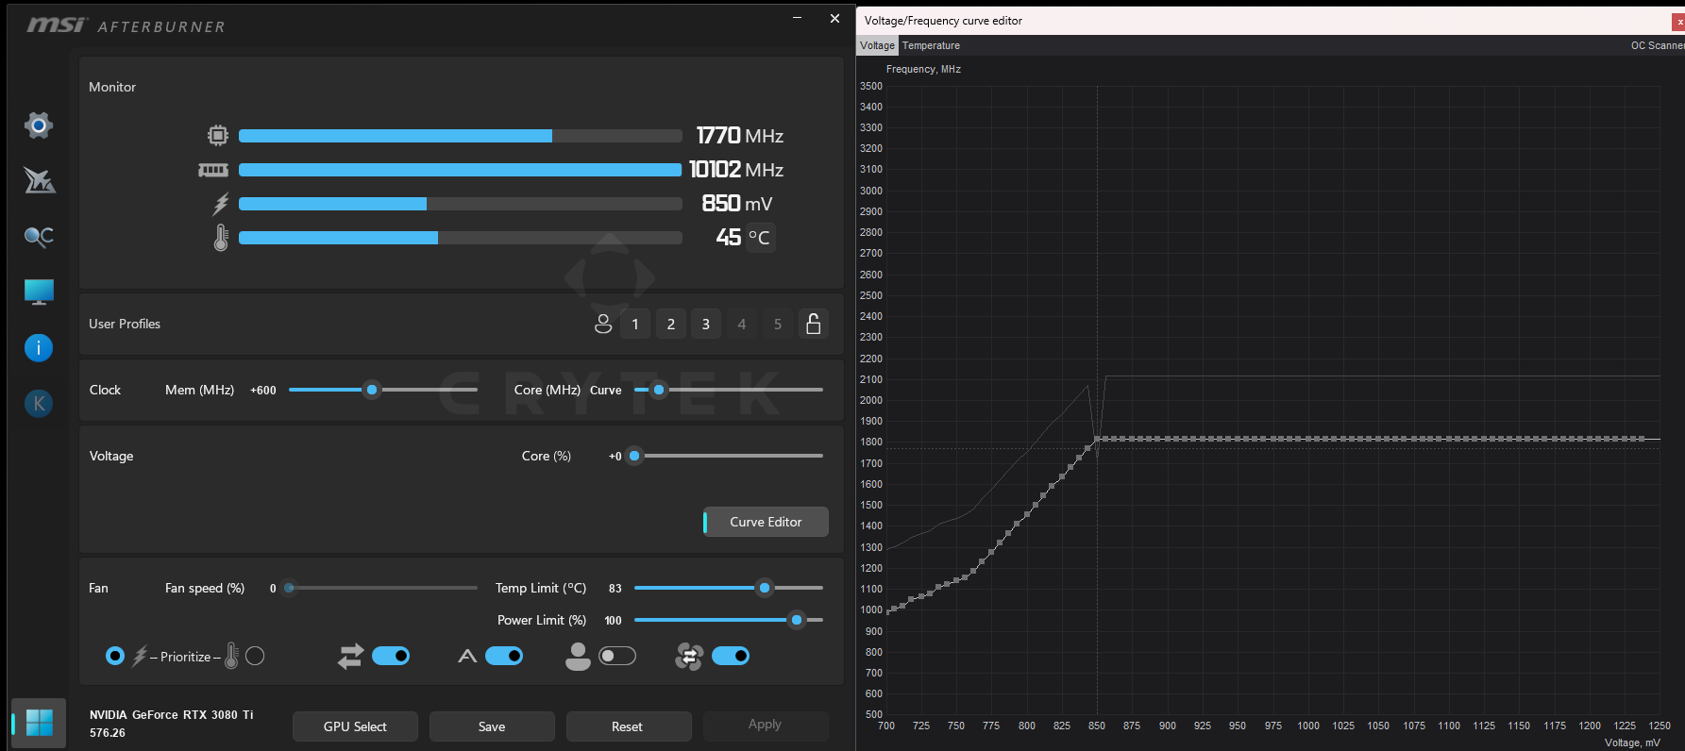Viewport: 1685px width, 751px height.
Task: Click the Windows startup icon bottom left
Action: [39, 723]
